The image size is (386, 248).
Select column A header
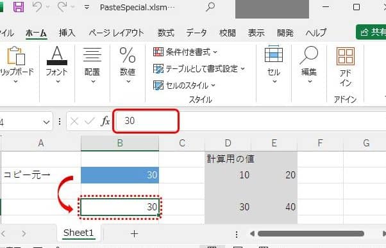[41, 143]
